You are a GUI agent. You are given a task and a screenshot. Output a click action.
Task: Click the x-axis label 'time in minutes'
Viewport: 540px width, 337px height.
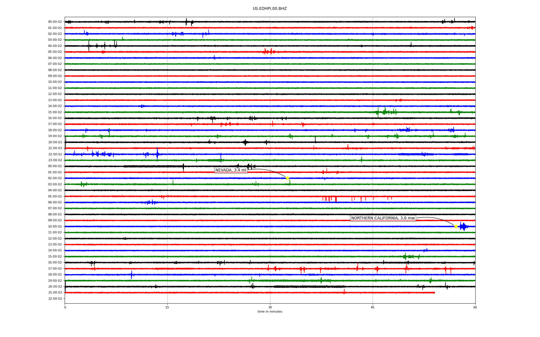[x=270, y=312]
